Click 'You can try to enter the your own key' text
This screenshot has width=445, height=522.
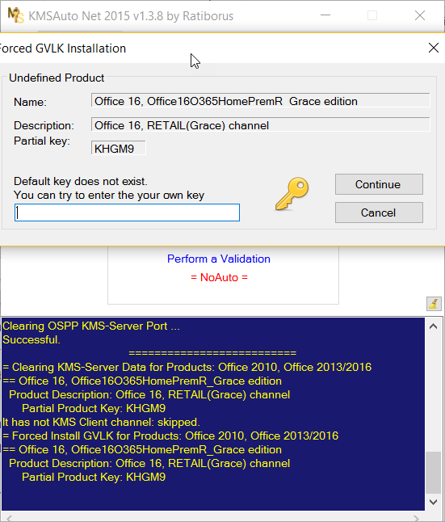click(109, 195)
